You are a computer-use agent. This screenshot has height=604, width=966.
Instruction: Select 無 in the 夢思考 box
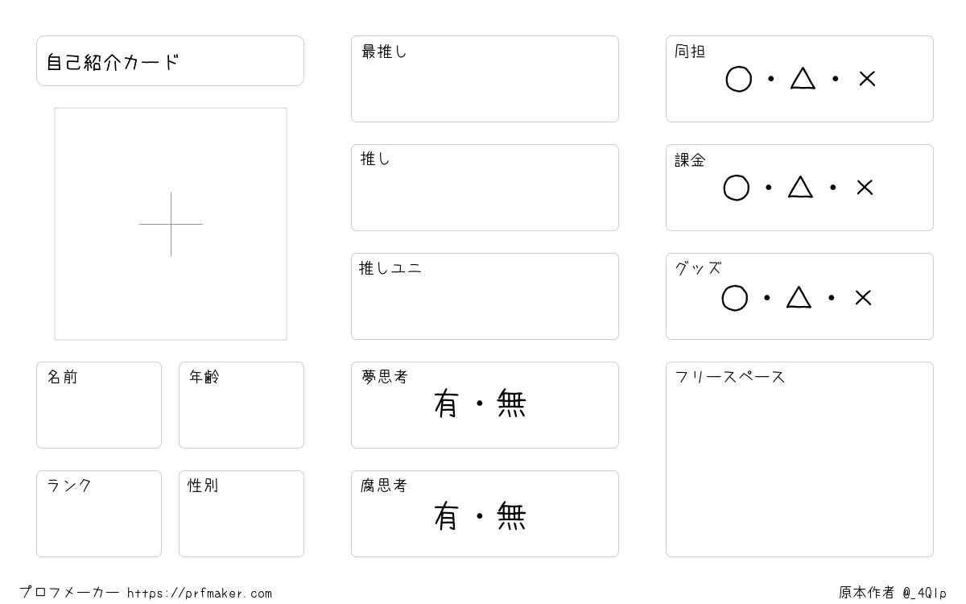pos(511,403)
